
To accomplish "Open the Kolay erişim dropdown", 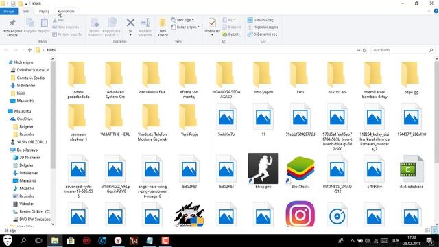I will click(x=185, y=27).
